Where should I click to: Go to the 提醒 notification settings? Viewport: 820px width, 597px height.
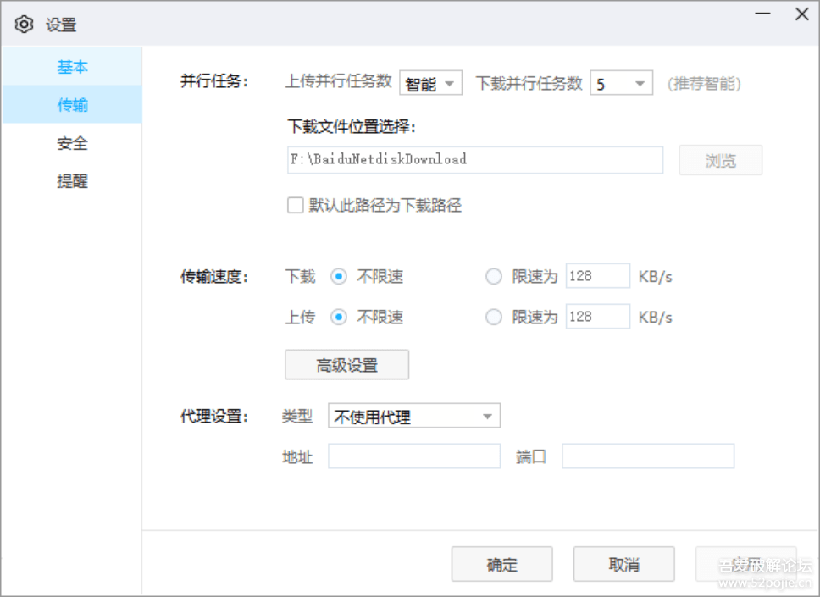(x=72, y=181)
